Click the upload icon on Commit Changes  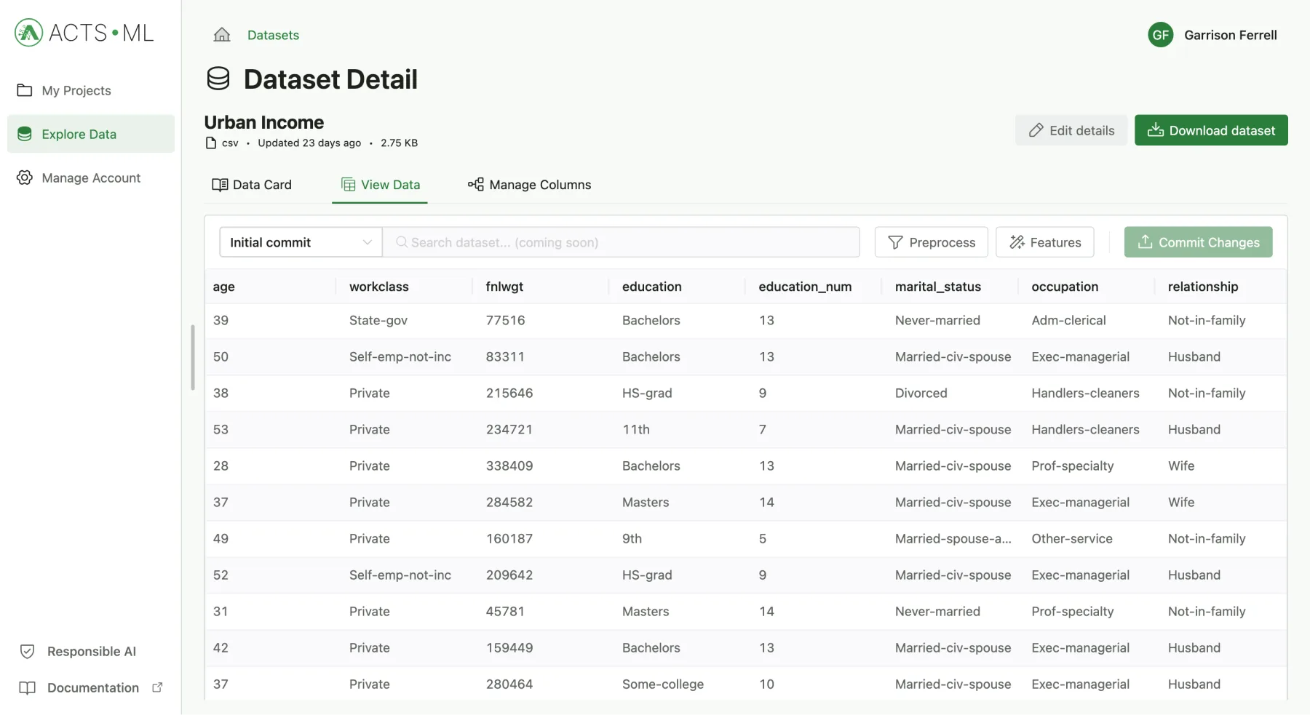pyautogui.click(x=1146, y=242)
